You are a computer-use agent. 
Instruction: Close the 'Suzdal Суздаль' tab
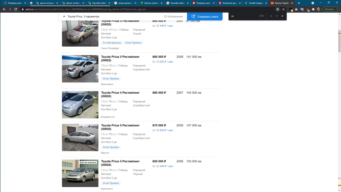pyautogui.click(x=266, y=3)
